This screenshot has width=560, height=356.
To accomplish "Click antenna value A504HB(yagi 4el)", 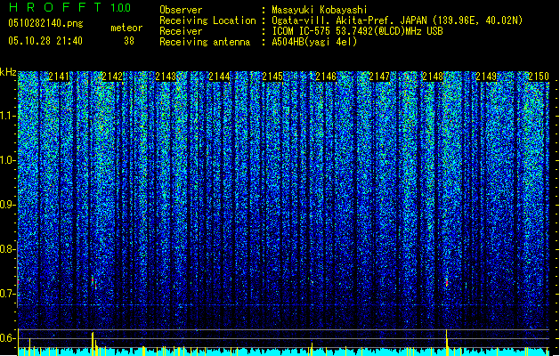I will pos(314,42).
